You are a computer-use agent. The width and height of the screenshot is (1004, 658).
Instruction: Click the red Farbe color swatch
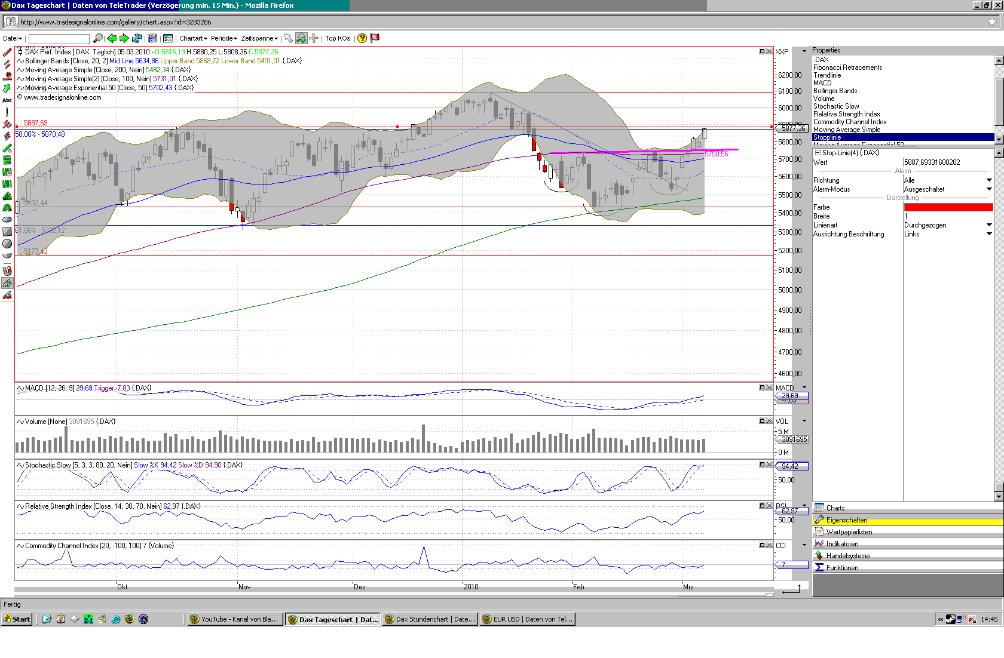948,207
